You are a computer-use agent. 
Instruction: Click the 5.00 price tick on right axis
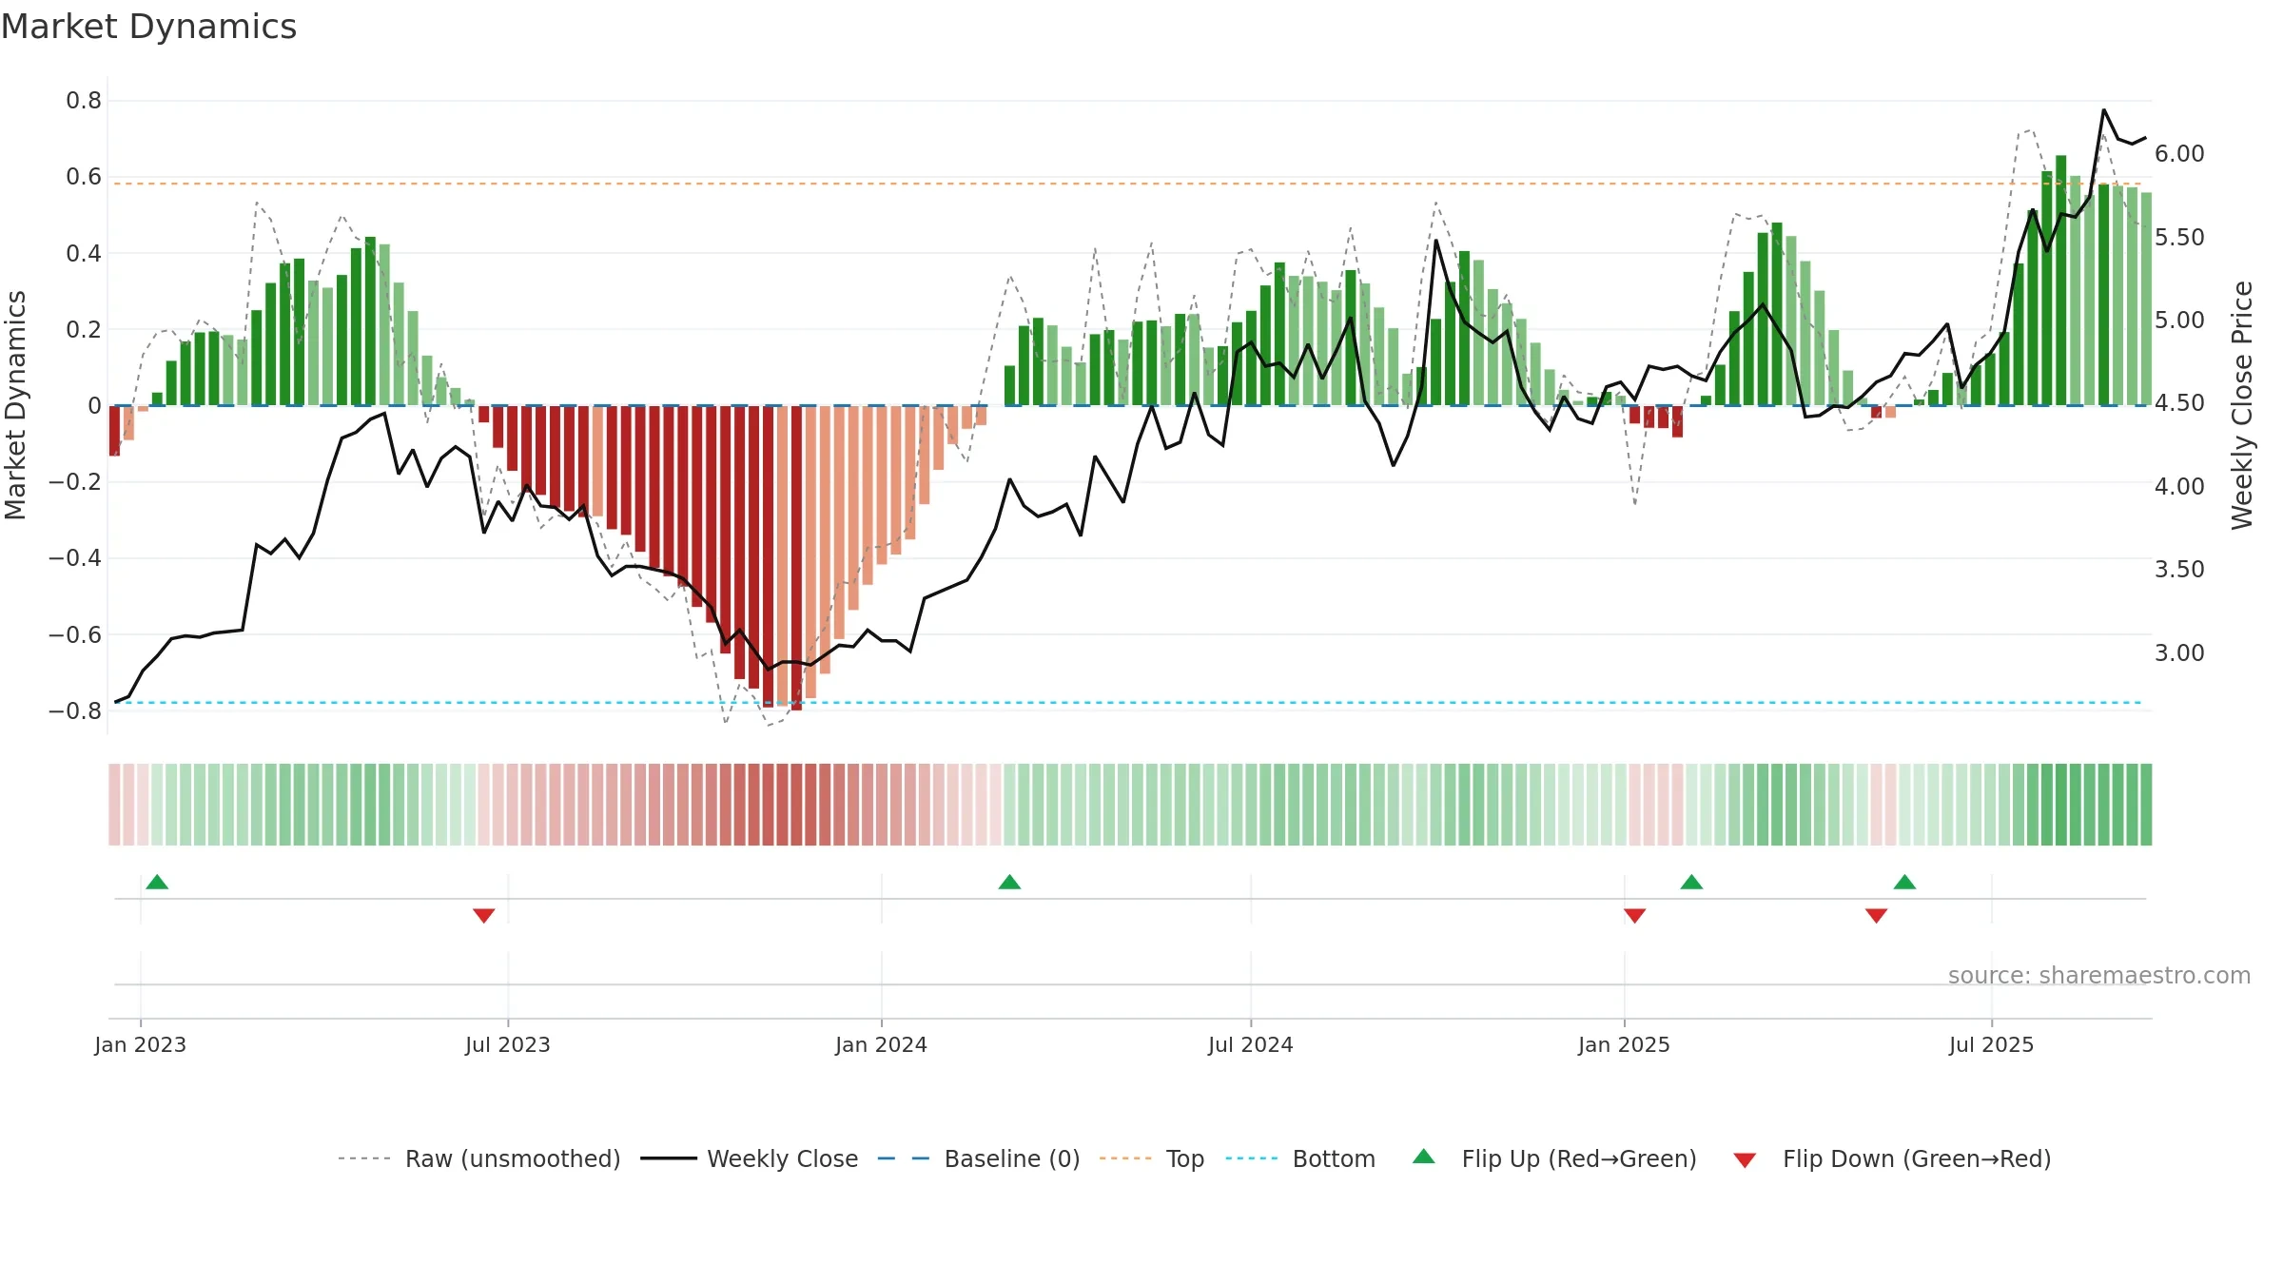point(2180,321)
